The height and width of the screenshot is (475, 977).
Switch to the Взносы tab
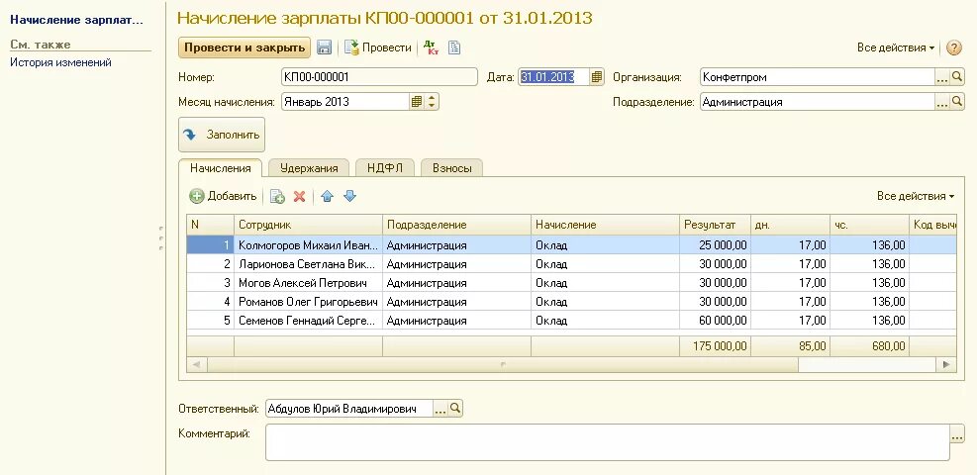(x=451, y=168)
